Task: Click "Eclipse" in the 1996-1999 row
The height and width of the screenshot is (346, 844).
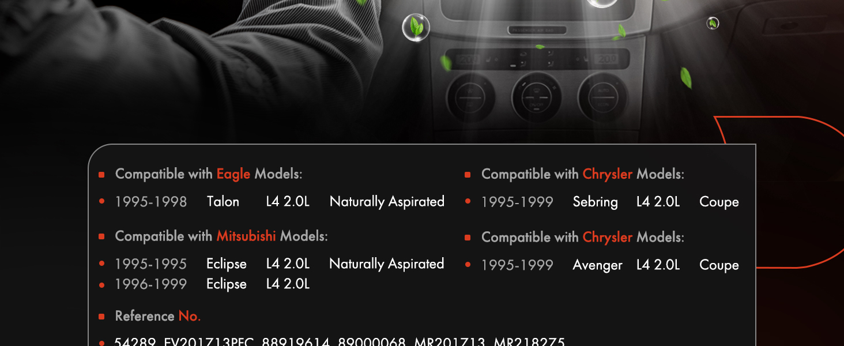Action: (227, 284)
